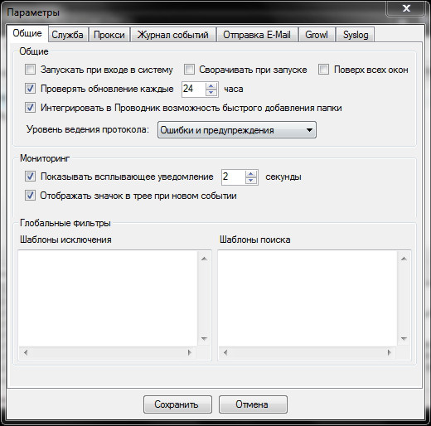
Task: Switch to the Служба tab
Action: click(x=68, y=35)
